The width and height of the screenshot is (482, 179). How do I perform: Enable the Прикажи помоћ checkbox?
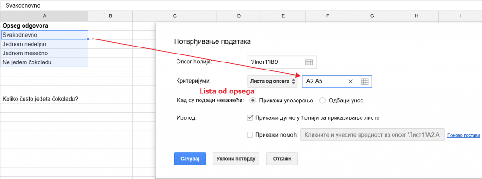point(250,135)
